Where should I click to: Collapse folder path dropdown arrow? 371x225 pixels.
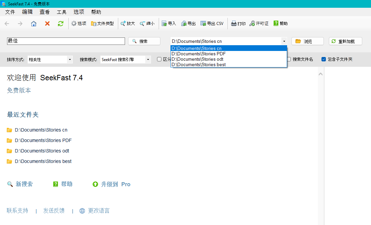click(284, 41)
